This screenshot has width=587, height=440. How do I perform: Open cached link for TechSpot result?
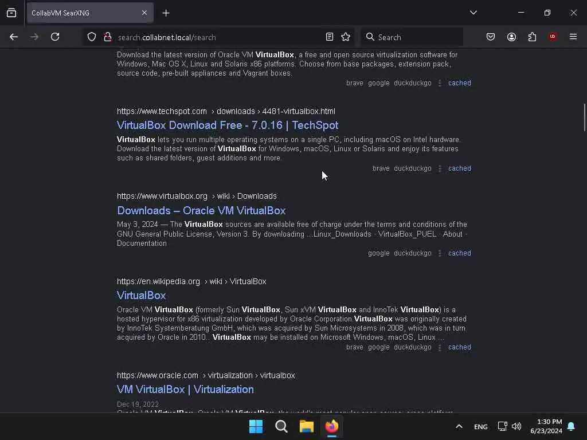pos(460,168)
